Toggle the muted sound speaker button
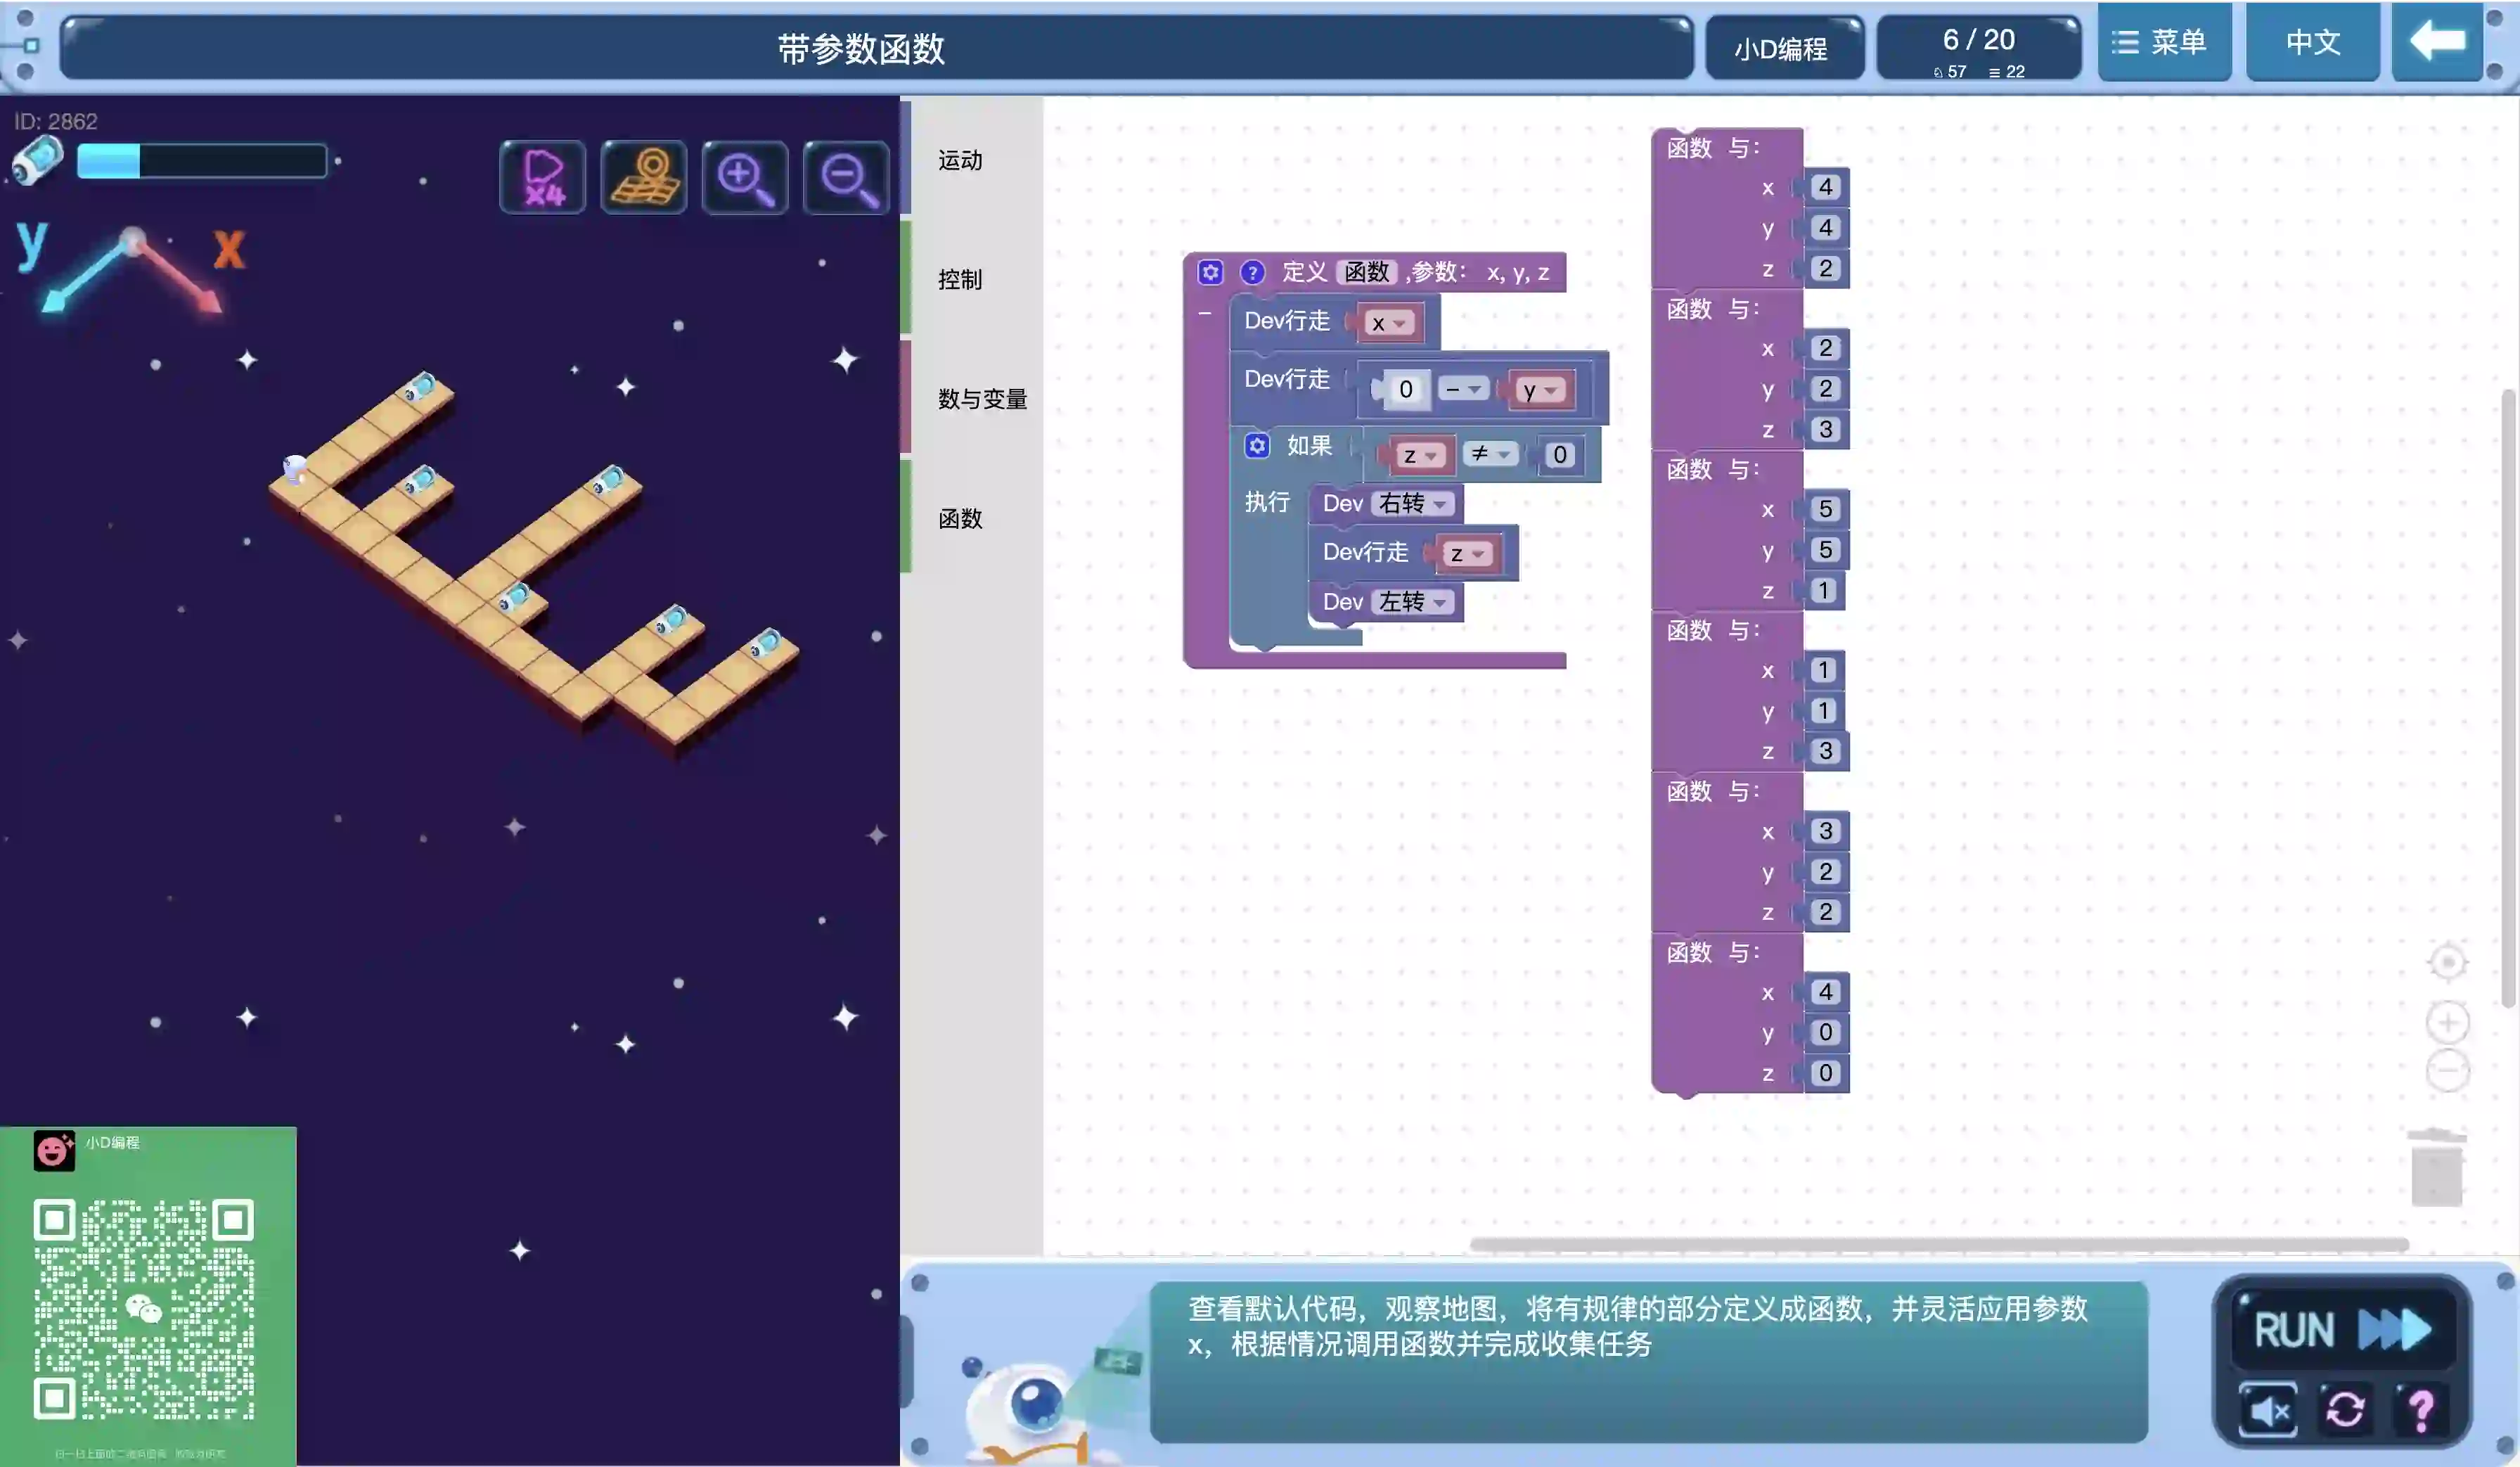The height and width of the screenshot is (1467, 2520). tap(2268, 1410)
